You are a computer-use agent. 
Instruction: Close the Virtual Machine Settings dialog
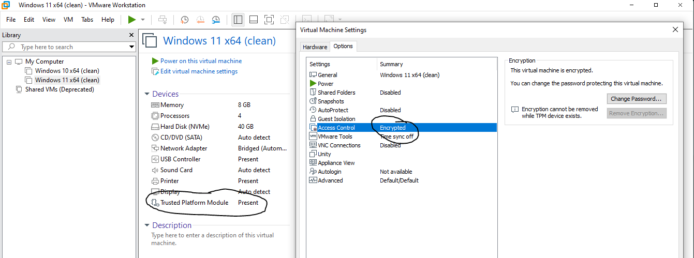(675, 30)
